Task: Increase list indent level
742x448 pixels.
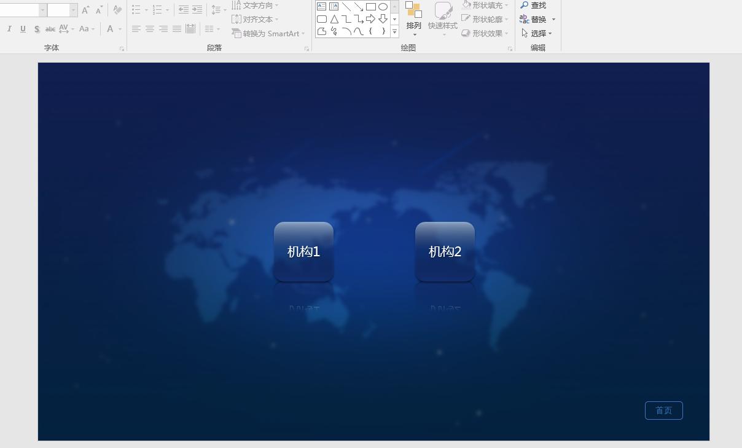Action: coord(197,10)
